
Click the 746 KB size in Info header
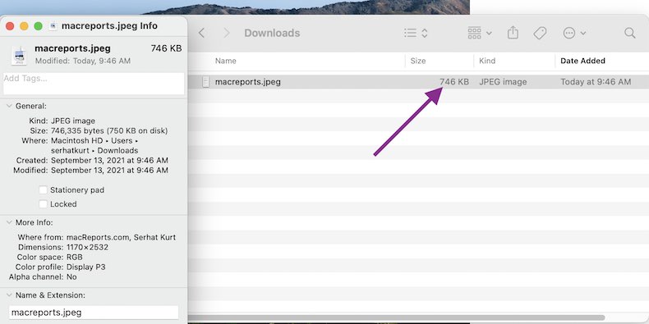[x=167, y=48]
